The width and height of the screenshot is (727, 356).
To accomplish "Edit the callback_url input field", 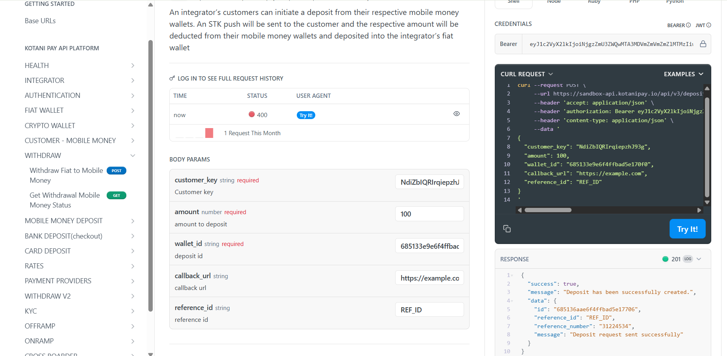I will (429, 278).
